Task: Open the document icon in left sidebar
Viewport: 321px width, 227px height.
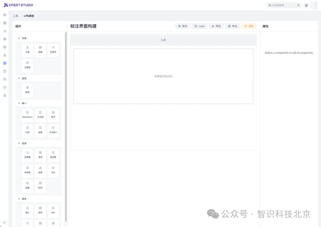Action: click(5, 71)
